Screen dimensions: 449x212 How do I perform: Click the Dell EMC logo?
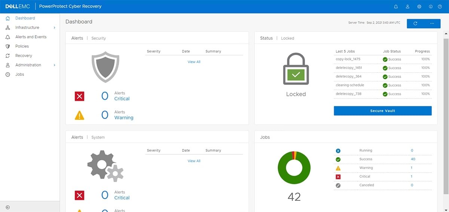[x=17, y=6]
